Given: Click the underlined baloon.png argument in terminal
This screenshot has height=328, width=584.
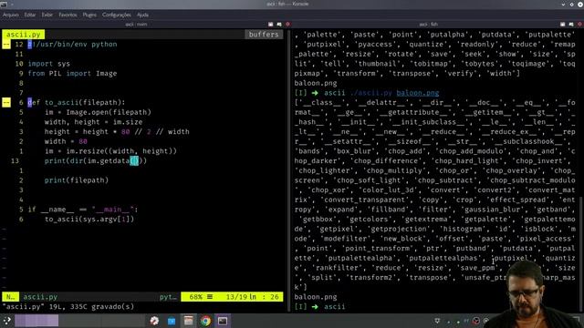Looking at the screenshot, I should [418, 93].
